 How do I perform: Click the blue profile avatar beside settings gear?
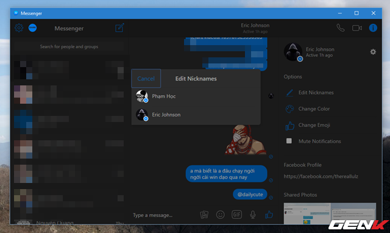(32, 28)
